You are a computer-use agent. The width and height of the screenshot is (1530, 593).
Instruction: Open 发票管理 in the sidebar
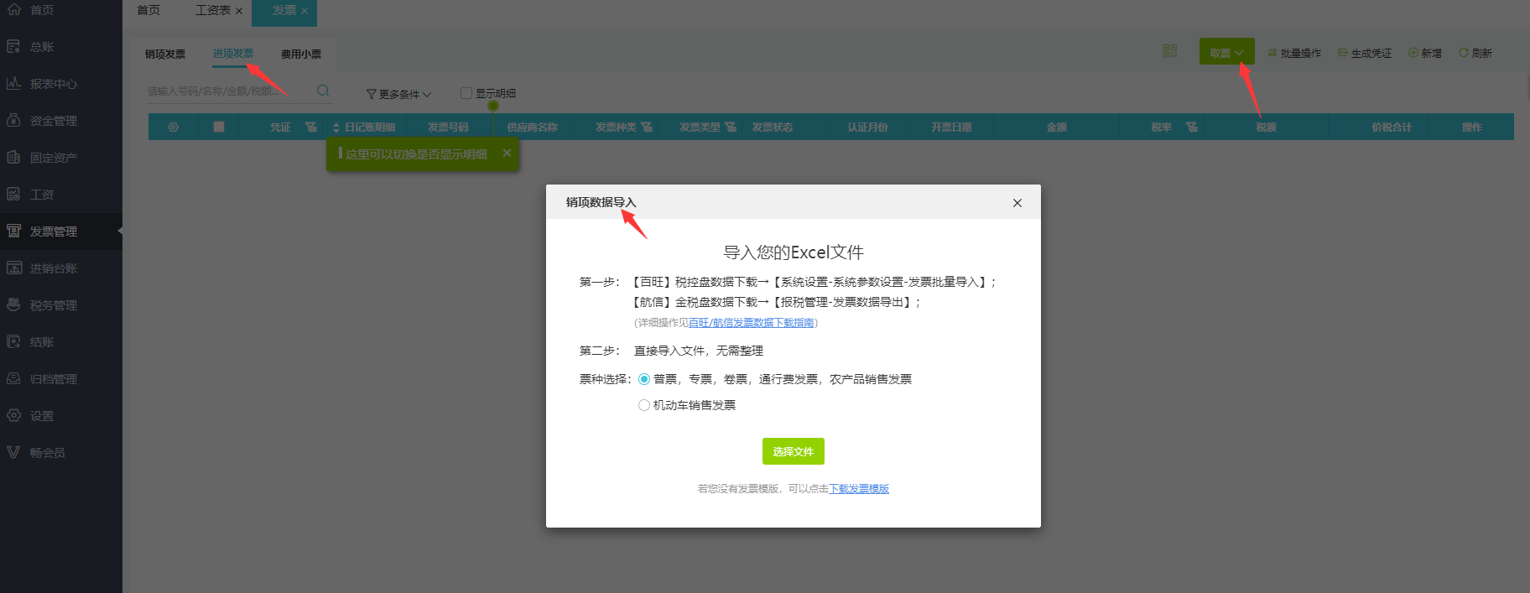[x=54, y=231]
